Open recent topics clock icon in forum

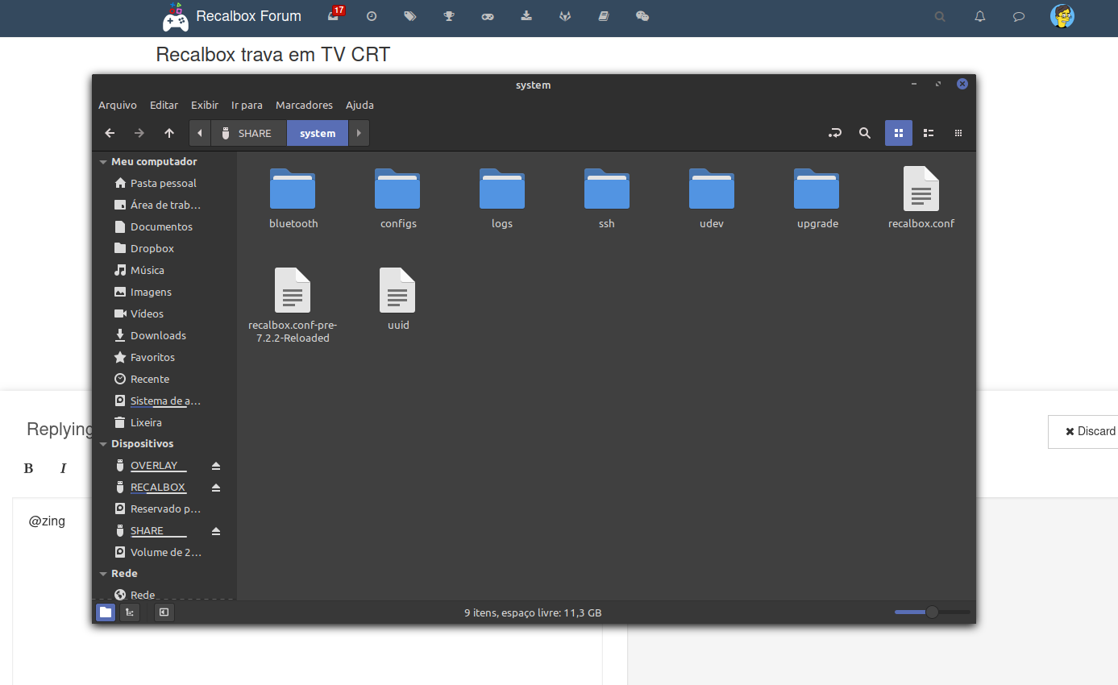[x=372, y=16]
